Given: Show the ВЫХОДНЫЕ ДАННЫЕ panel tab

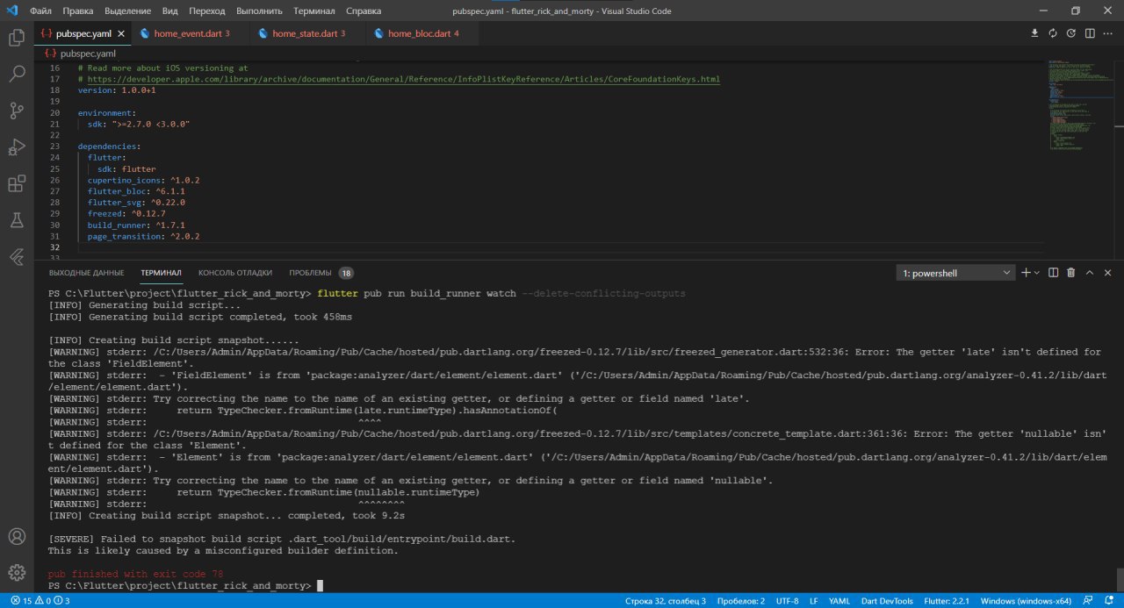Looking at the screenshot, I should coord(86,273).
